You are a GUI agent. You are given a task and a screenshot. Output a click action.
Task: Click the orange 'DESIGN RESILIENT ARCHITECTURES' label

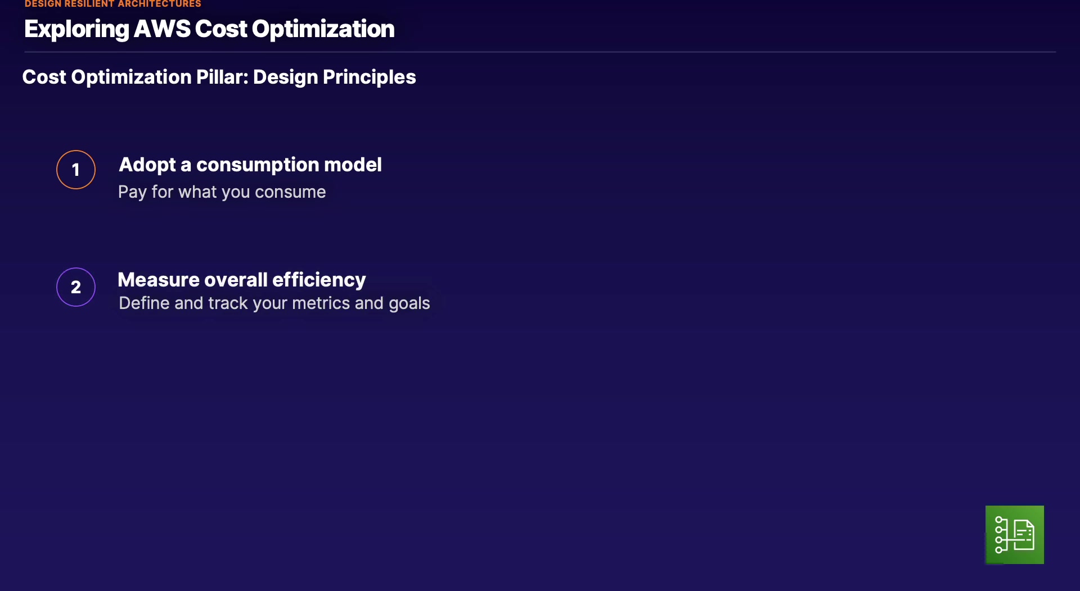[112, 4]
